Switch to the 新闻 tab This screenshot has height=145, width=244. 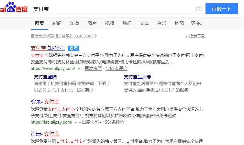pos(57,23)
